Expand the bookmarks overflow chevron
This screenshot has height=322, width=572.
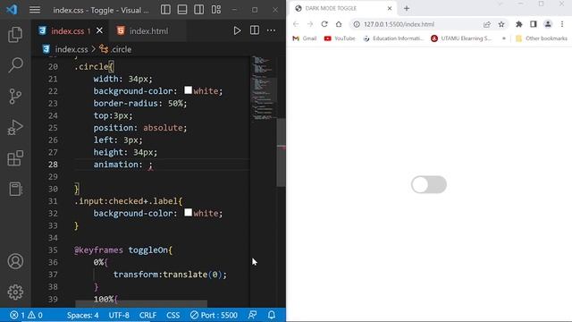point(504,38)
